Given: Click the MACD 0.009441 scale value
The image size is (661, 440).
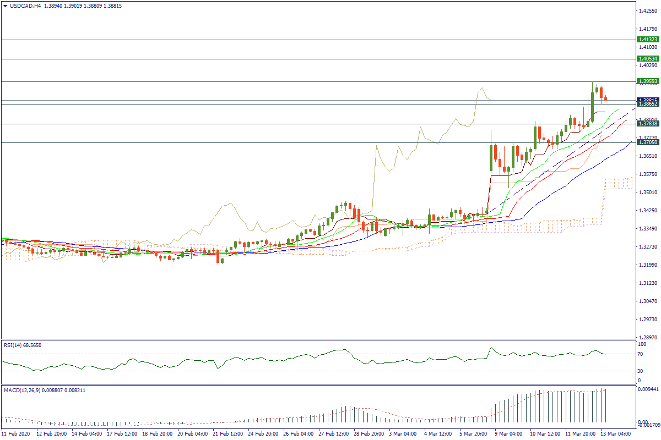Looking at the screenshot, I should click(648, 388).
